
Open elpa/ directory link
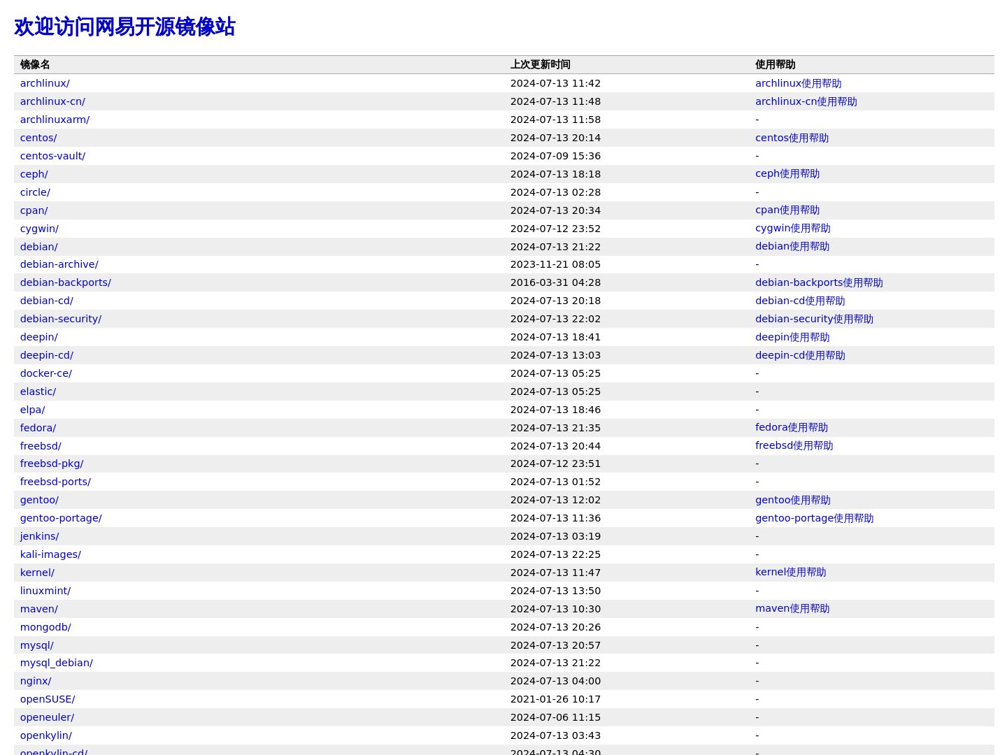33,410
